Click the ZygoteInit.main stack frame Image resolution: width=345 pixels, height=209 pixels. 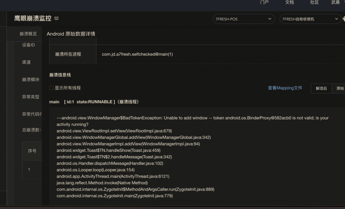[115, 196]
